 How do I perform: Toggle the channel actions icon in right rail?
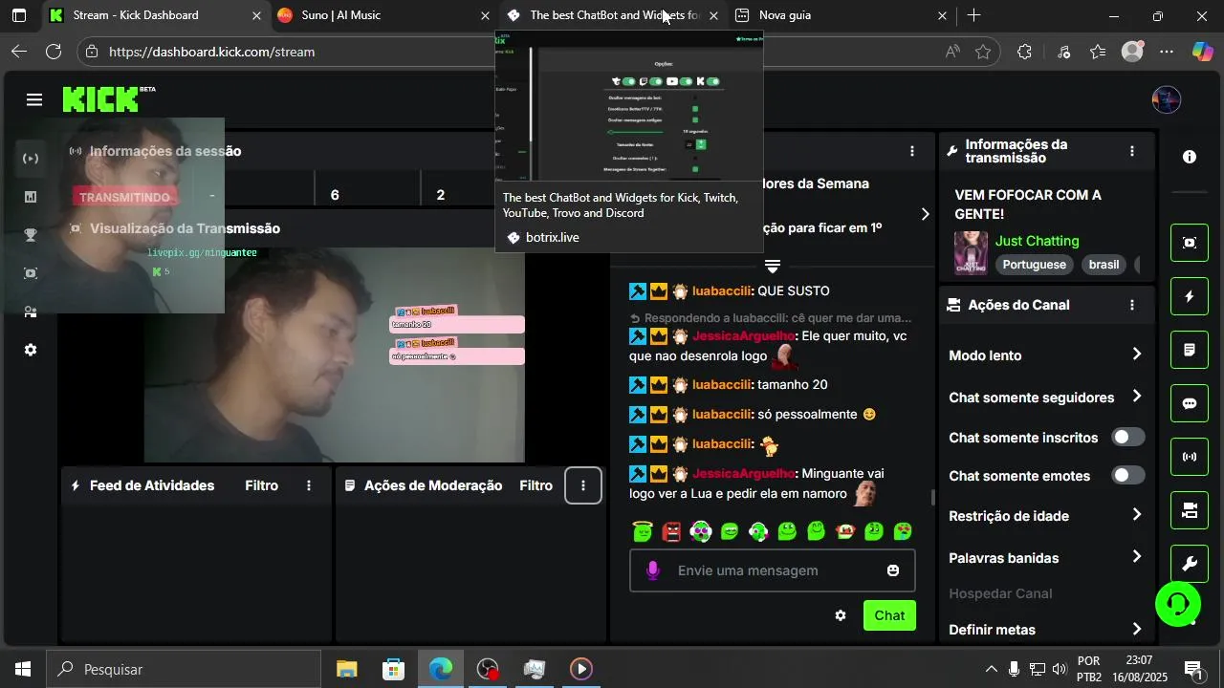(1190, 510)
